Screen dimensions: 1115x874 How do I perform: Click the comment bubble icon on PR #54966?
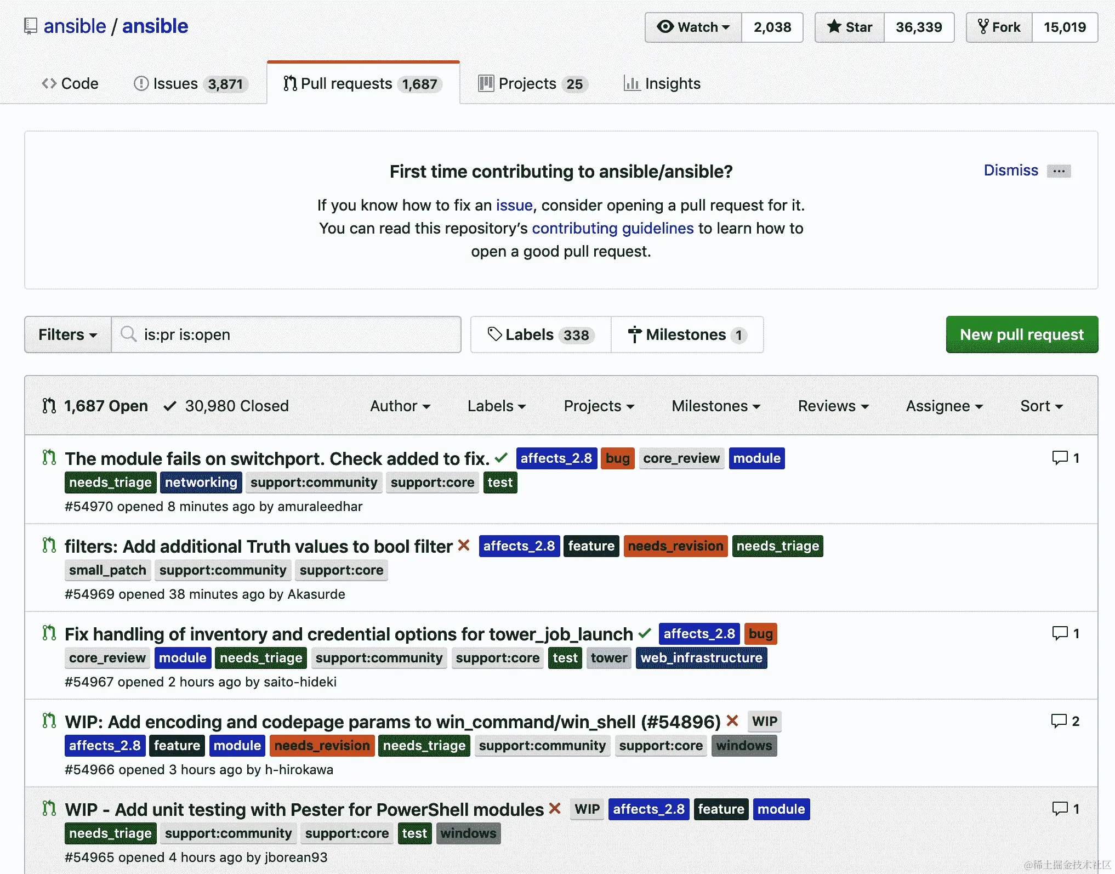[1059, 721]
